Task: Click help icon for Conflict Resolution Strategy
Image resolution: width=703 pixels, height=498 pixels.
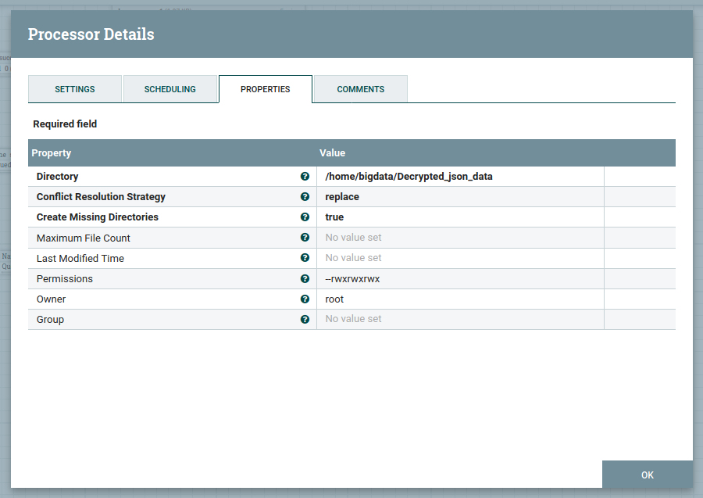Action: point(305,197)
